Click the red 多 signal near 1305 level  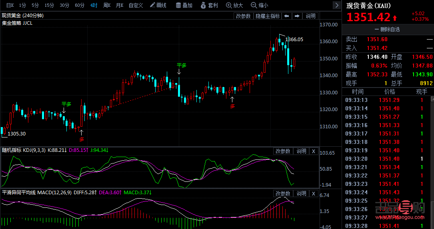tap(81, 139)
